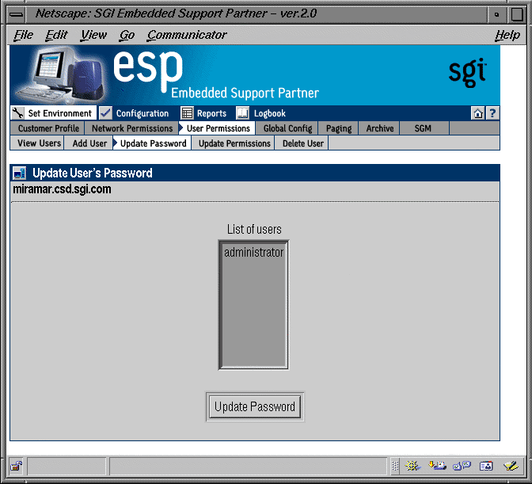This screenshot has width=532, height=484.
Task: Select the User Permissions tab
Action: pyautogui.click(x=218, y=128)
